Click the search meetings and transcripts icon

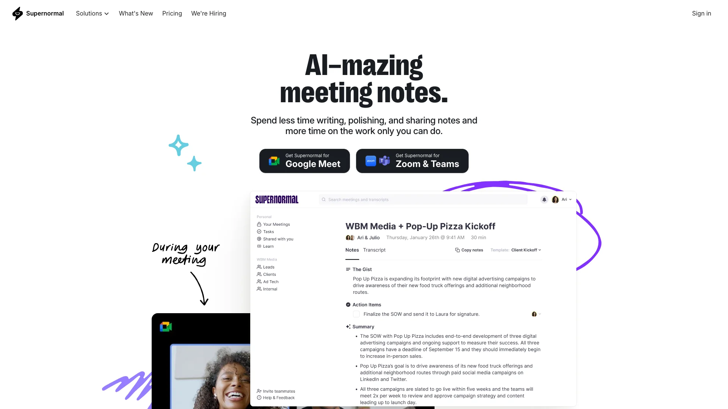coord(323,199)
